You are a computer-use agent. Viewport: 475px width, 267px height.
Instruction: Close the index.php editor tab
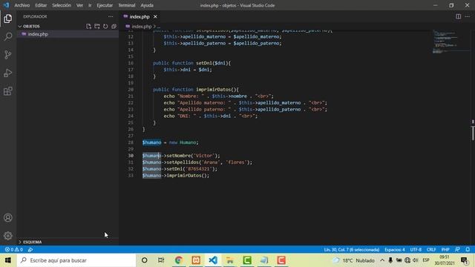pyautogui.click(x=155, y=16)
